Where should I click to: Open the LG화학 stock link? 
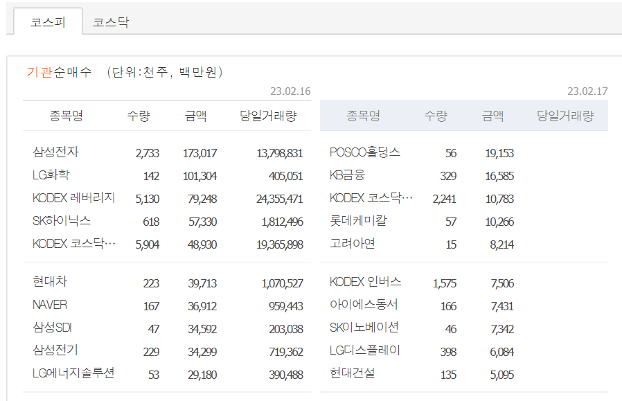[51, 175]
